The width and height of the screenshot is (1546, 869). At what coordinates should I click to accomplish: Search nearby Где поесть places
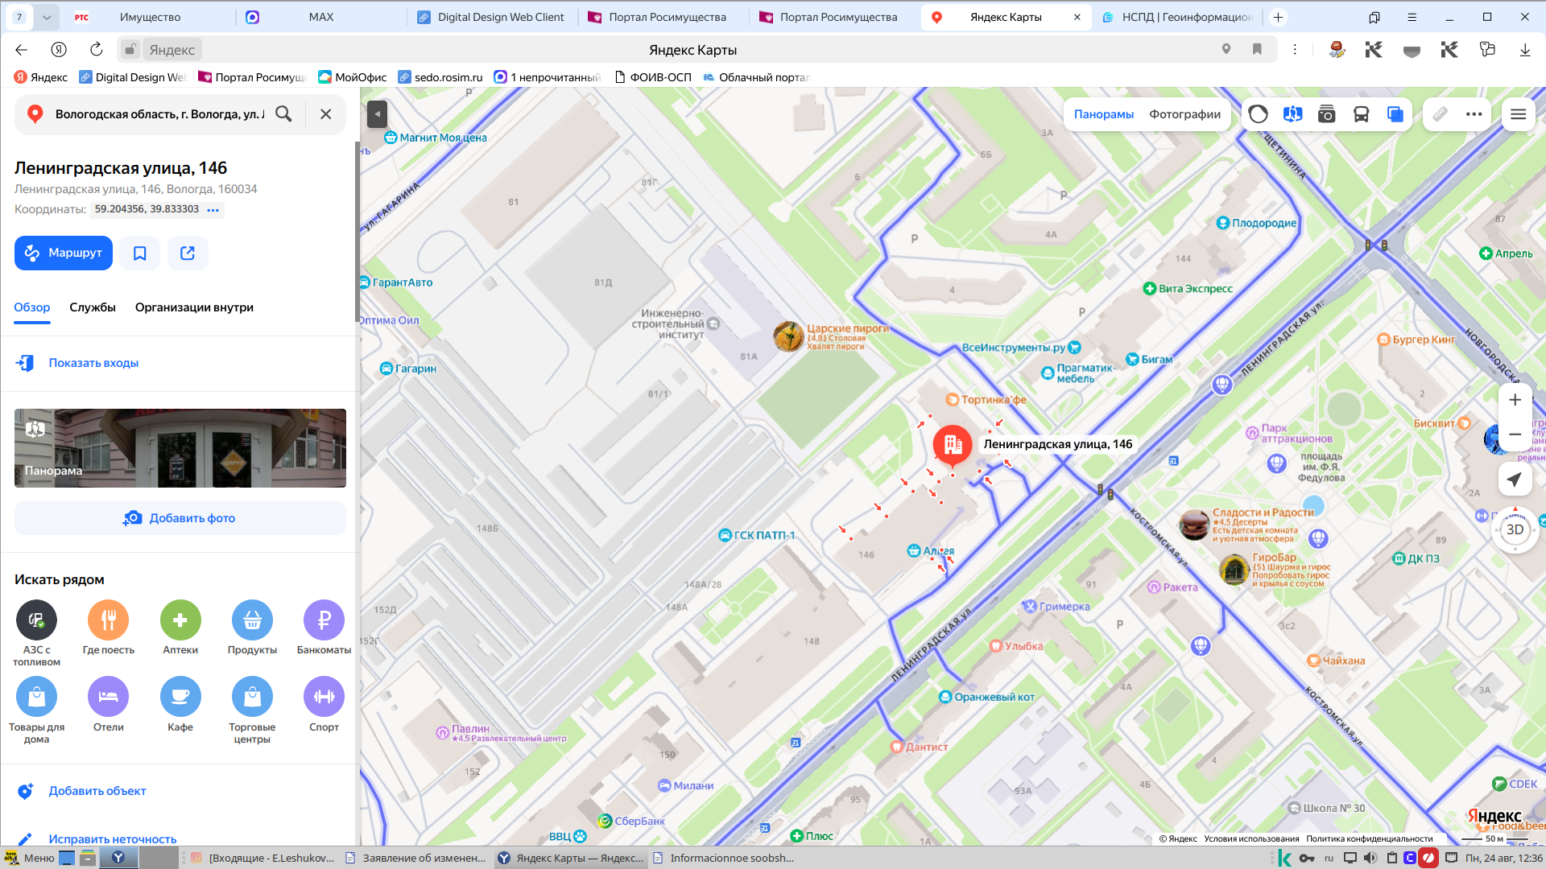click(x=109, y=628)
